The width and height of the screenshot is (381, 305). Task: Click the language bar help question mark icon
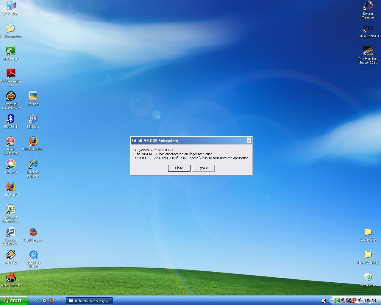click(324, 301)
